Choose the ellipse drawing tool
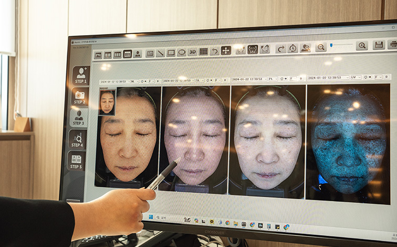This screenshot has height=247, width=397. pyautogui.click(x=181, y=52)
